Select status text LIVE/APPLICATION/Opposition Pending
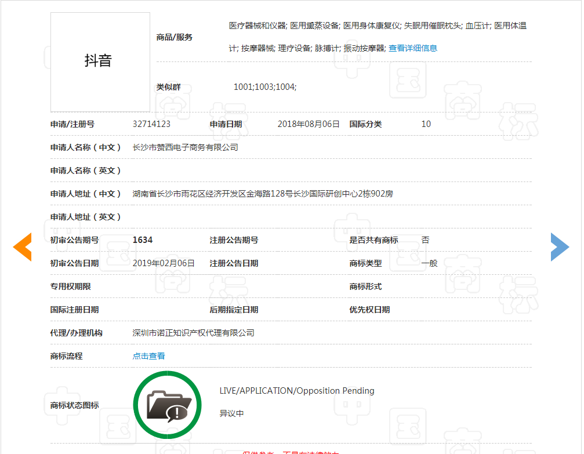This screenshot has width=584, height=454. [x=297, y=391]
